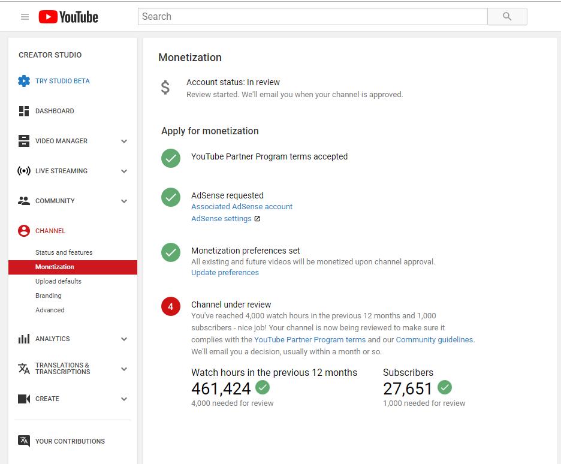561x464 pixels.
Task: Click the 'Apply for monetization' heading
Action: (210, 131)
